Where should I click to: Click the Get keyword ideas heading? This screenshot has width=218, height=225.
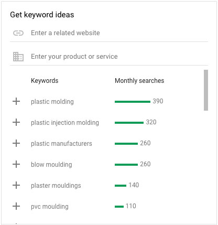pos(42,15)
